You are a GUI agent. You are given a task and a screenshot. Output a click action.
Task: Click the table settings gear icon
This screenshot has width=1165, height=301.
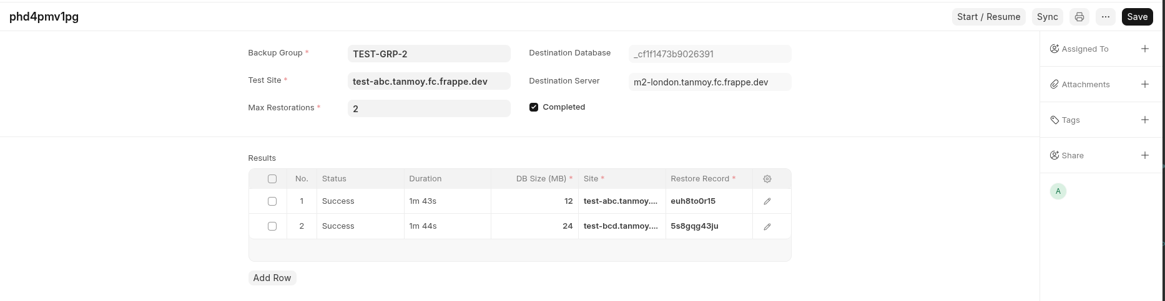click(767, 179)
